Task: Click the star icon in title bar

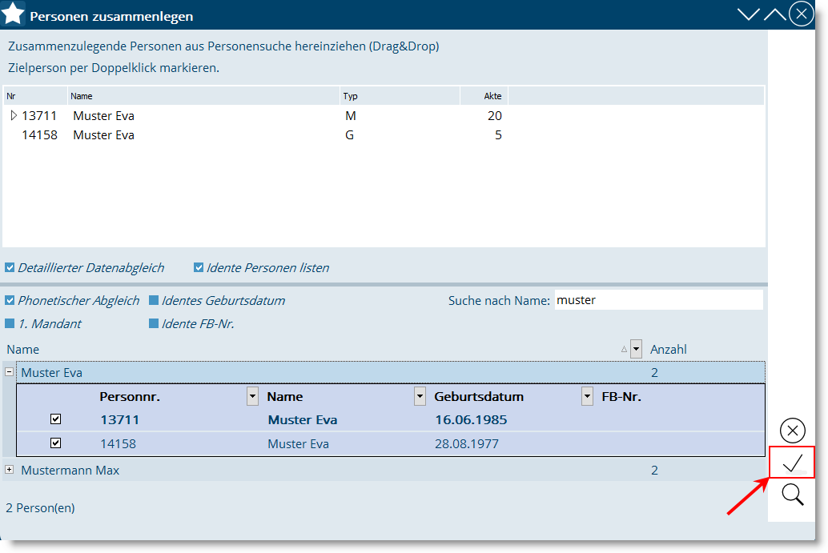Action: (13, 13)
